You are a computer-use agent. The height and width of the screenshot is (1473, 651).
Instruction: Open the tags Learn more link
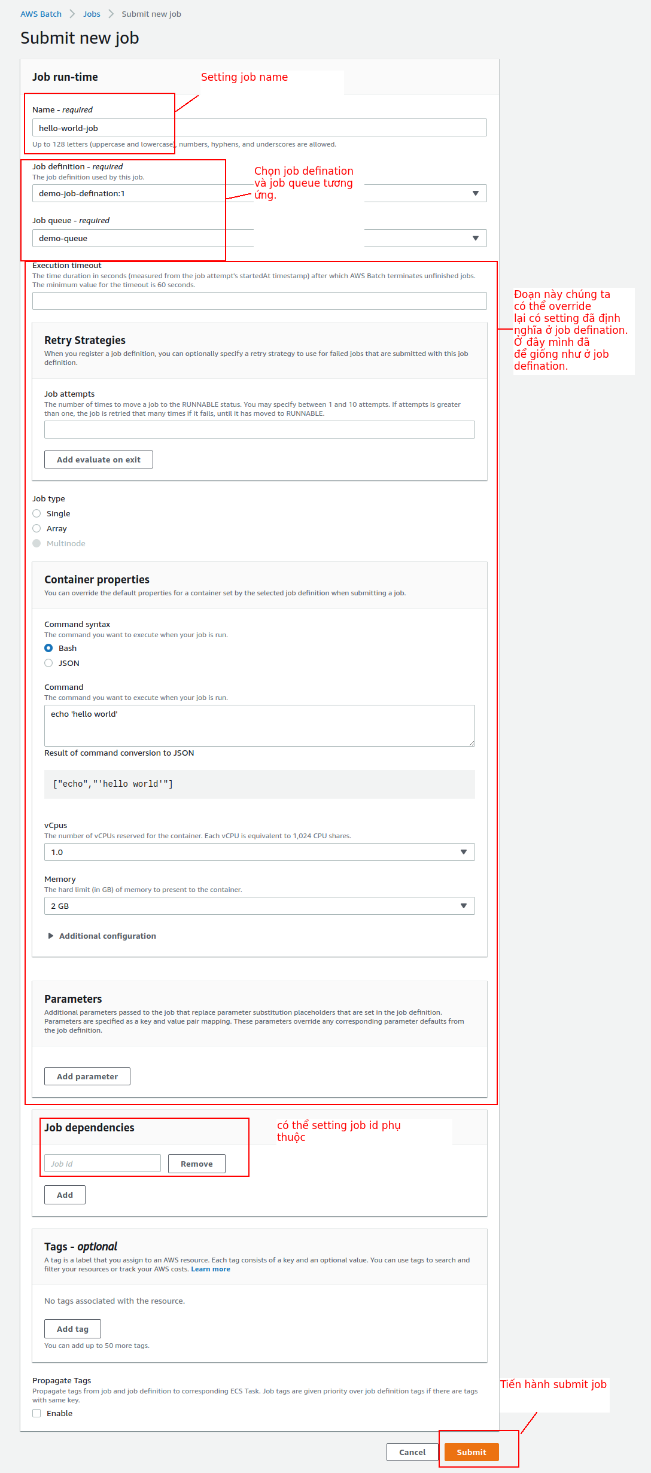(211, 1269)
